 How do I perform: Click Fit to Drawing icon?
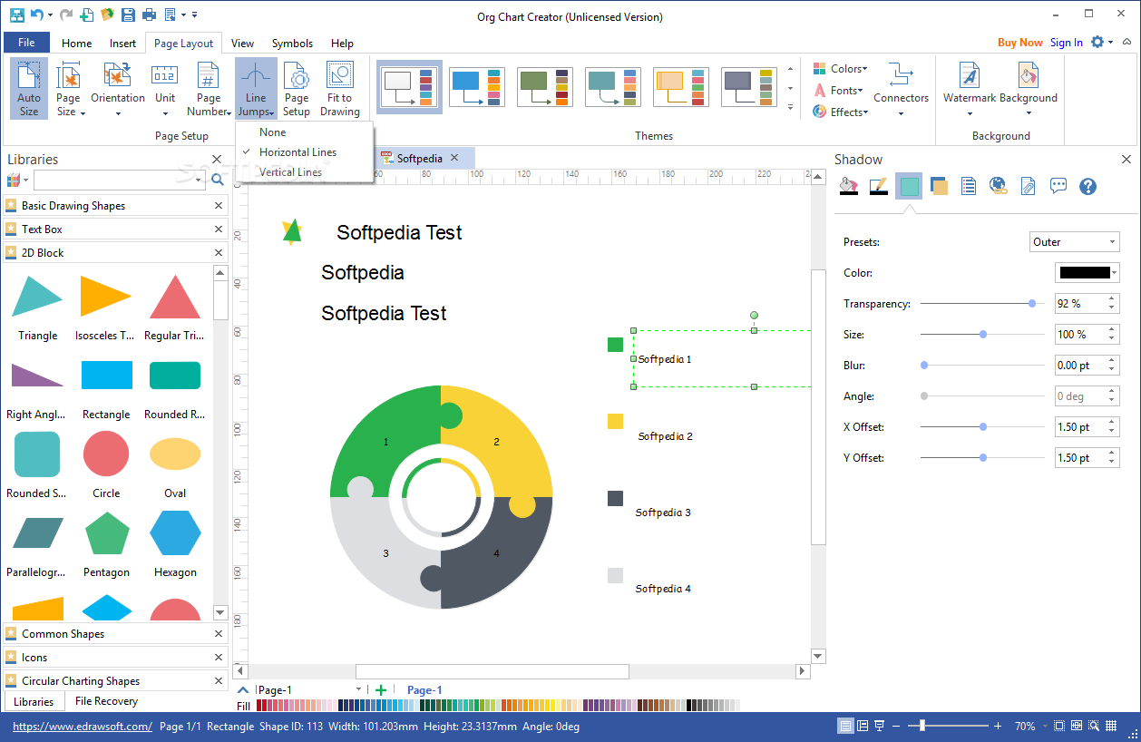pos(340,89)
